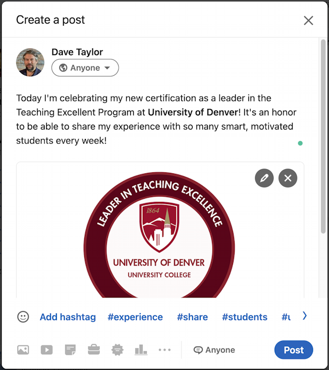Click the Leader in Teaching Excellence badge image
329x370 pixels.
click(159, 235)
